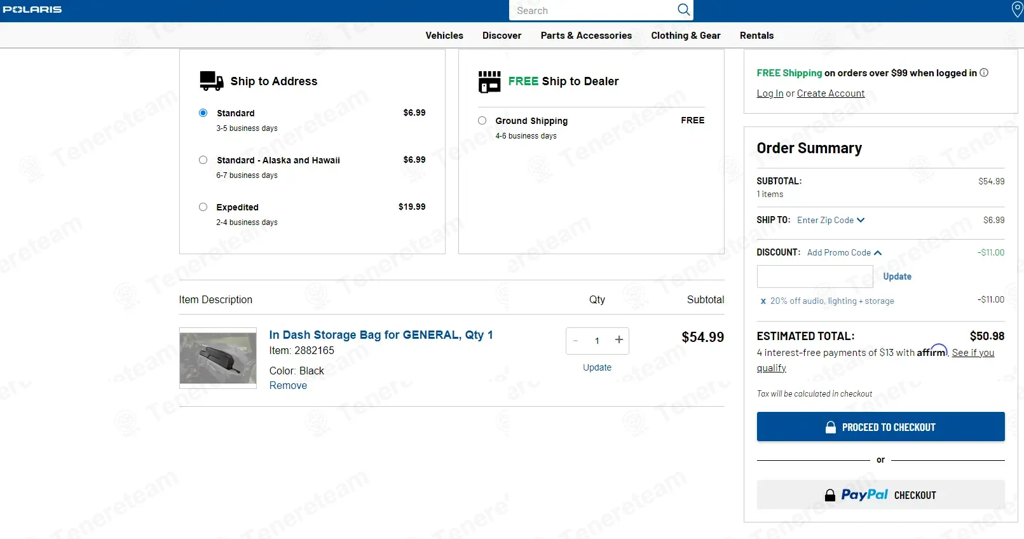This screenshot has height=539, width=1024.
Task: Select Expedited shipping radio button
Action: [203, 207]
